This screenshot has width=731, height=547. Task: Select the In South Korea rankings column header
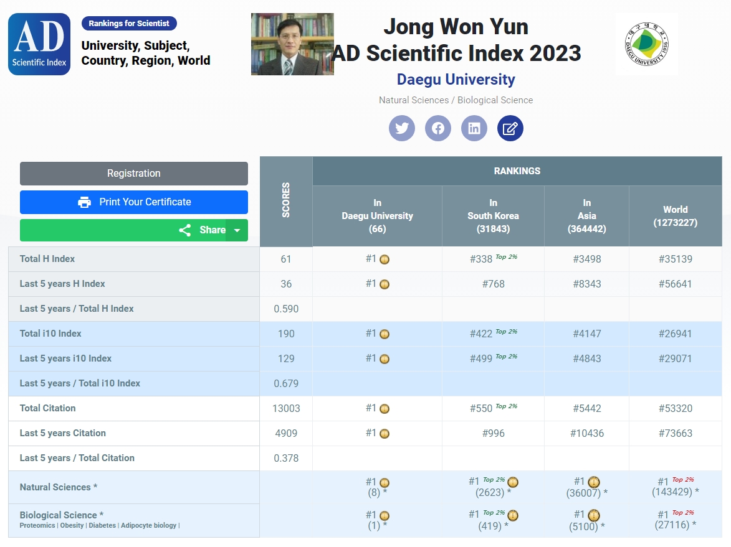pos(493,216)
